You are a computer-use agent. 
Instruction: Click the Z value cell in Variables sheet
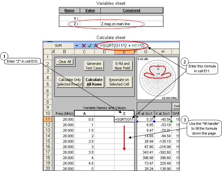[90, 24]
